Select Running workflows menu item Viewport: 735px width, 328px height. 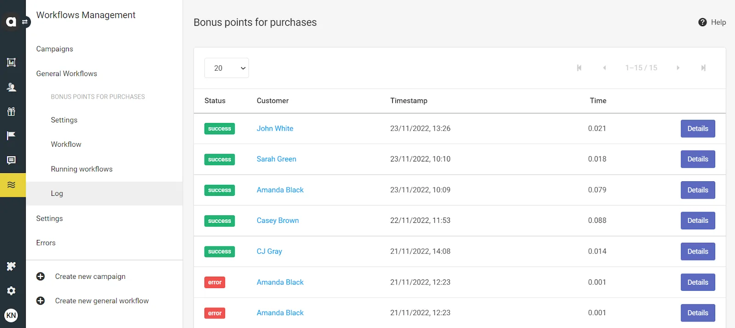coord(82,169)
